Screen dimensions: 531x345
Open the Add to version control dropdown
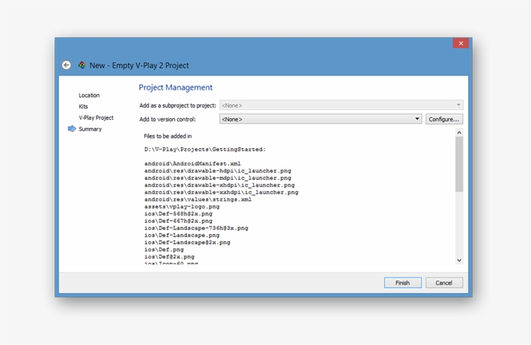(x=321, y=119)
